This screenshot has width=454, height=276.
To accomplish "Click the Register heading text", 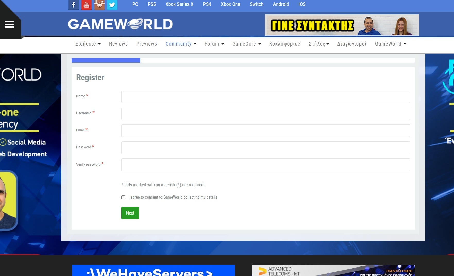I will 90,77.
